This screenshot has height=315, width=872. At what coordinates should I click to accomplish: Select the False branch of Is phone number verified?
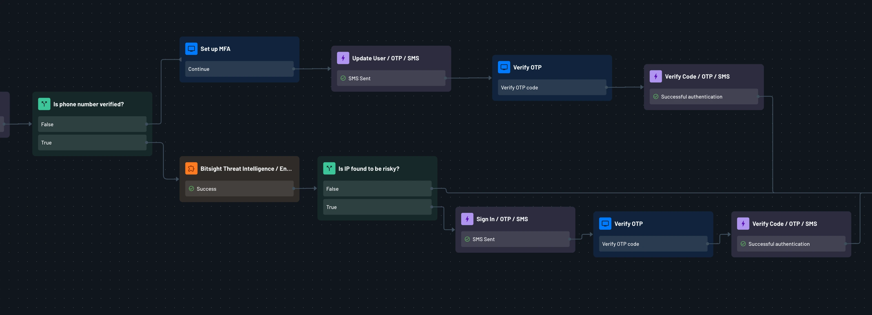click(x=92, y=124)
